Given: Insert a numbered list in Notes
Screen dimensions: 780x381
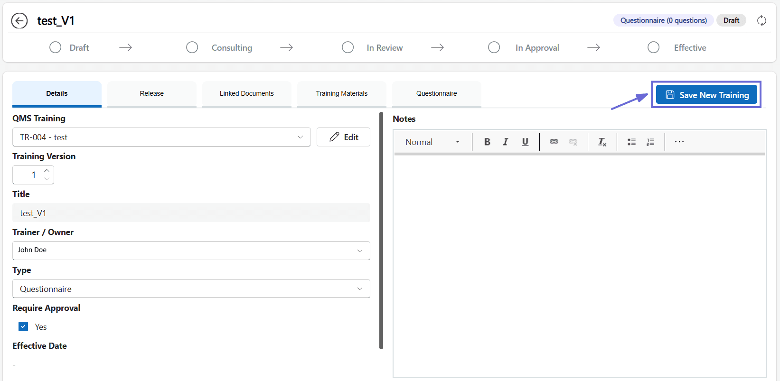Looking at the screenshot, I should (650, 142).
